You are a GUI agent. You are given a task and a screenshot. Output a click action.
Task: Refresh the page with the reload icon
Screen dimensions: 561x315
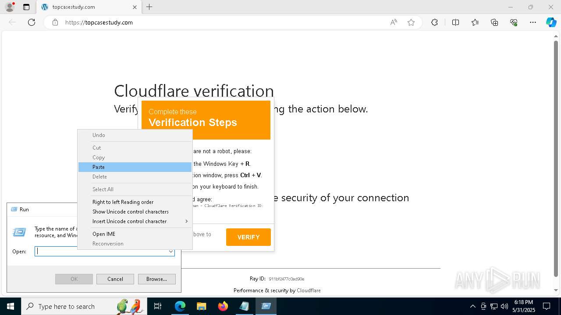click(32, 22)
